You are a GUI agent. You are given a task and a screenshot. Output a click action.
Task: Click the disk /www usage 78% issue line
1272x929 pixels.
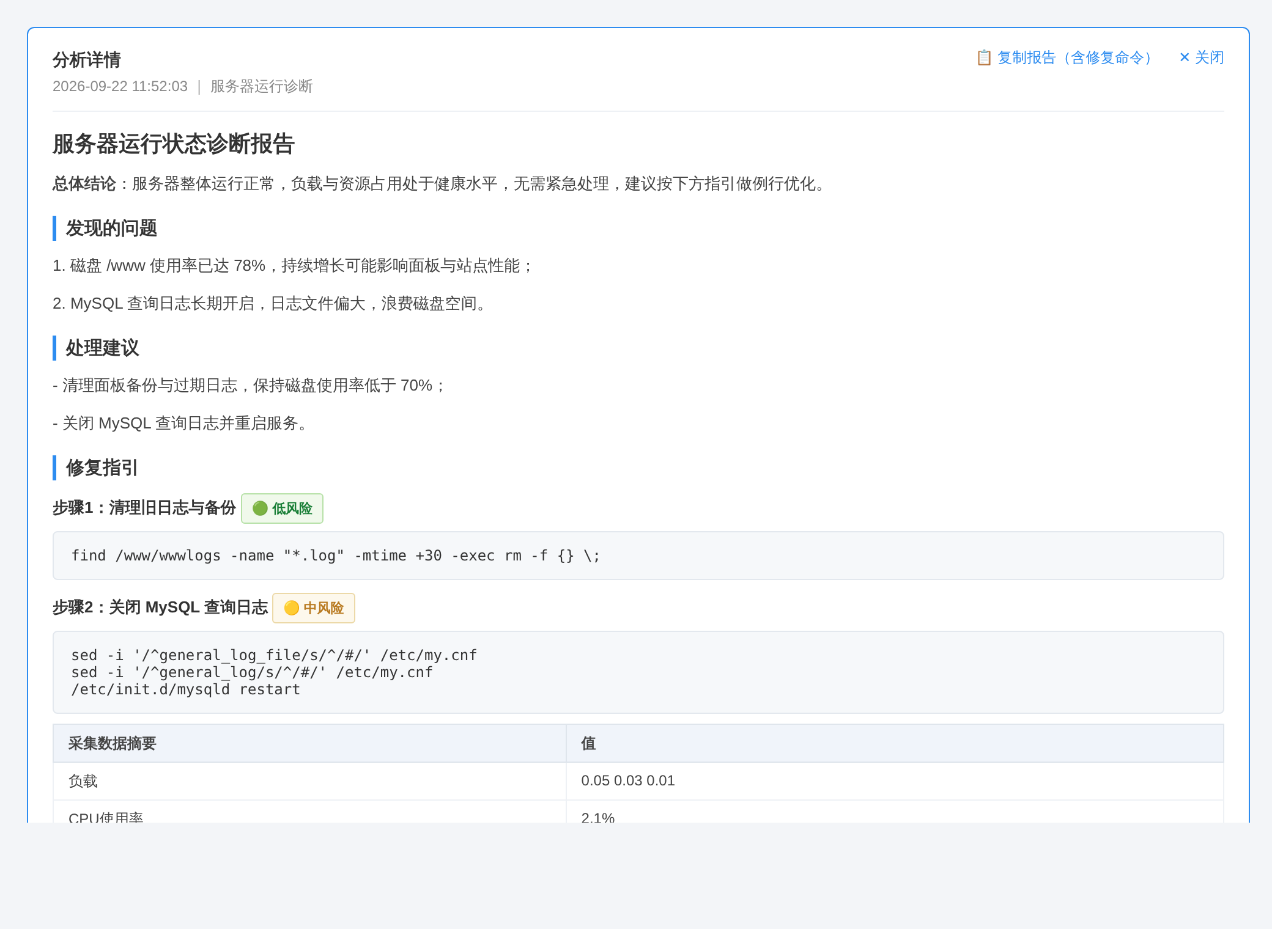coord(294,266)
